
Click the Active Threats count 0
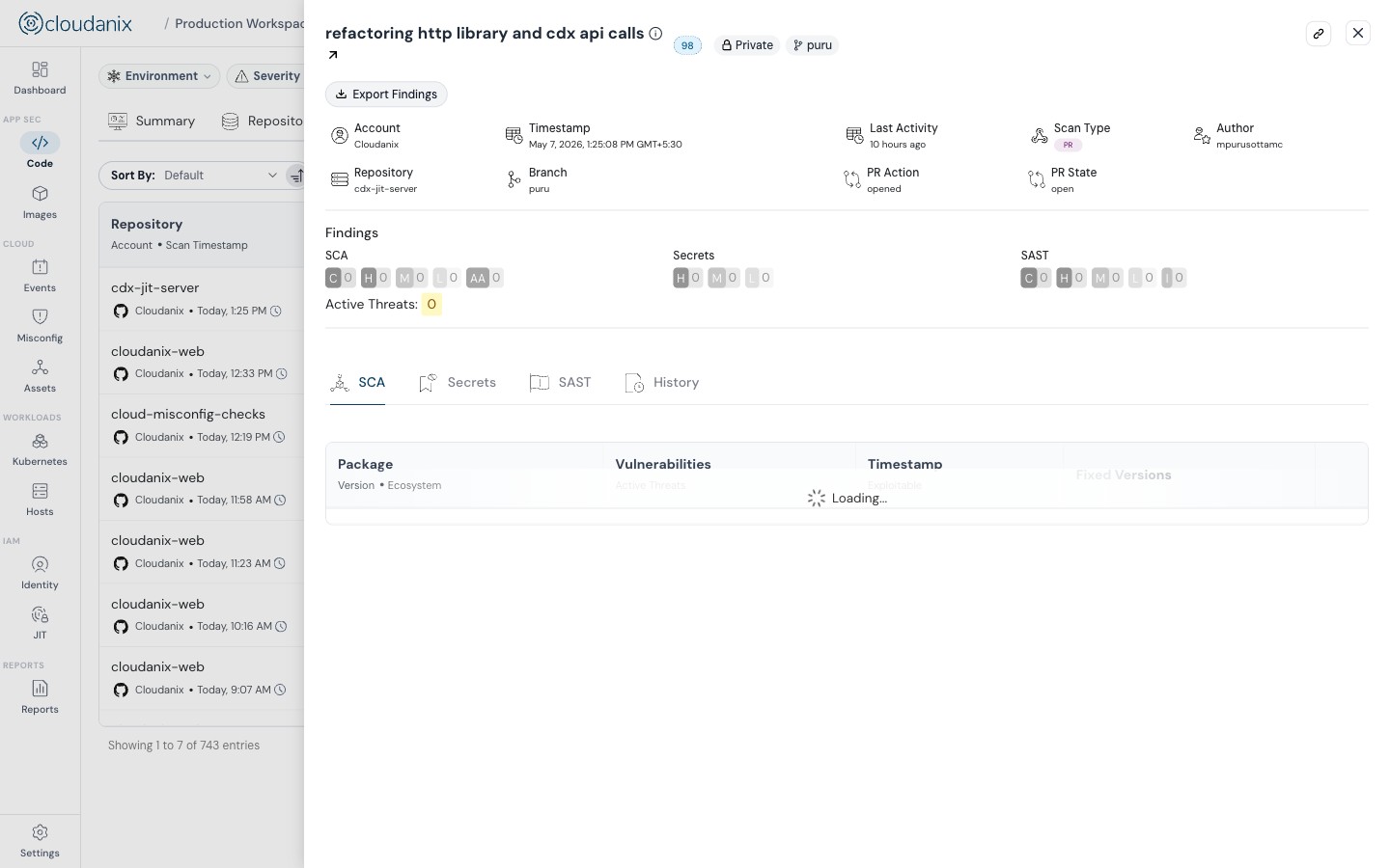[x=431, y=305]
